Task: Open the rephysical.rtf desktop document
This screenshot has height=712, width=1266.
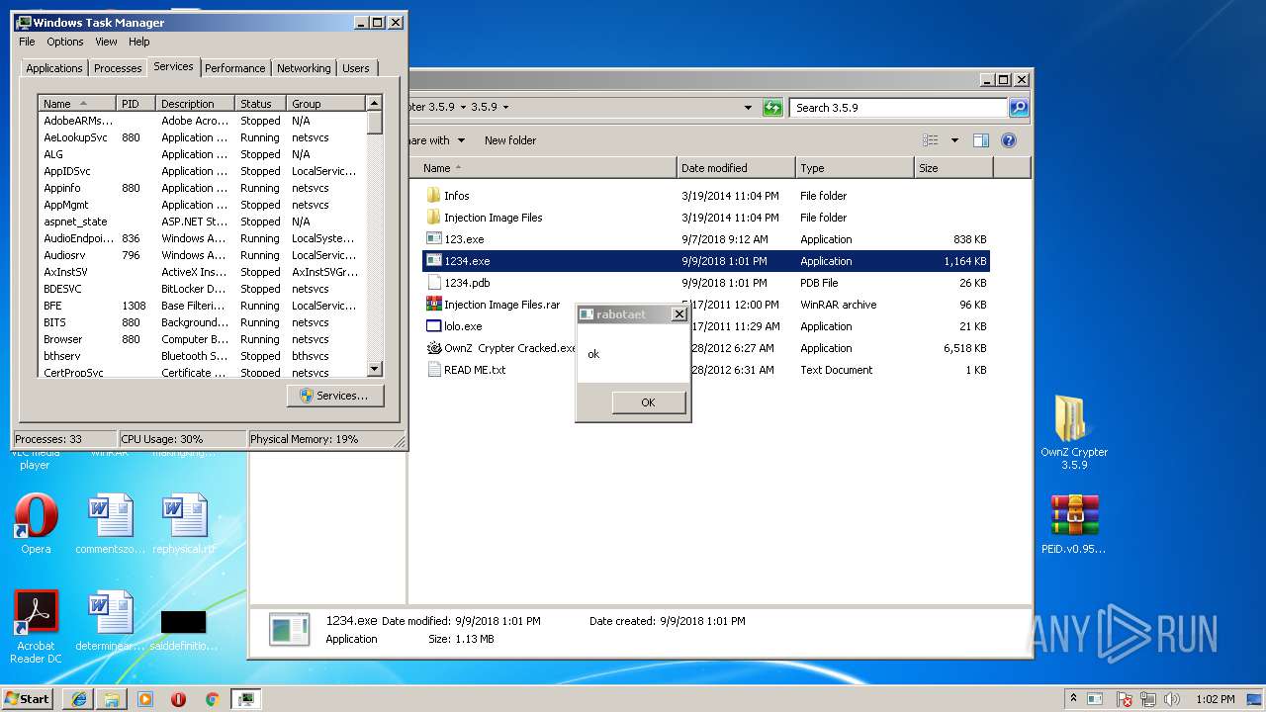Action: tap(184, 524)
